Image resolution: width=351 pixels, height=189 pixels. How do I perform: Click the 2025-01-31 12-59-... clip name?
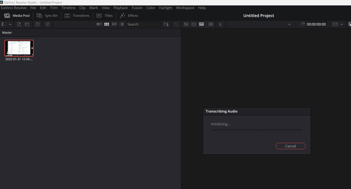pyautogui.click(x=19, y=59)
